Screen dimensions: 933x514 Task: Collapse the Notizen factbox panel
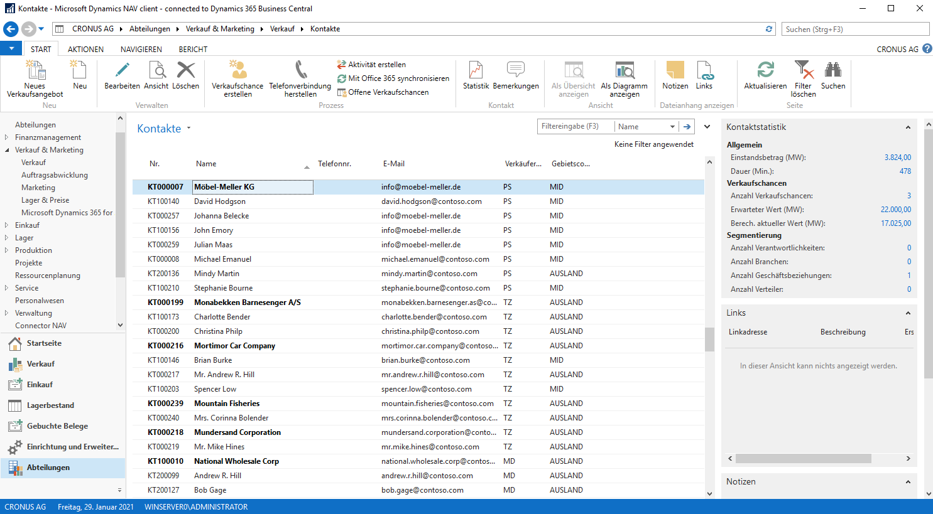[x=908, y=482]
